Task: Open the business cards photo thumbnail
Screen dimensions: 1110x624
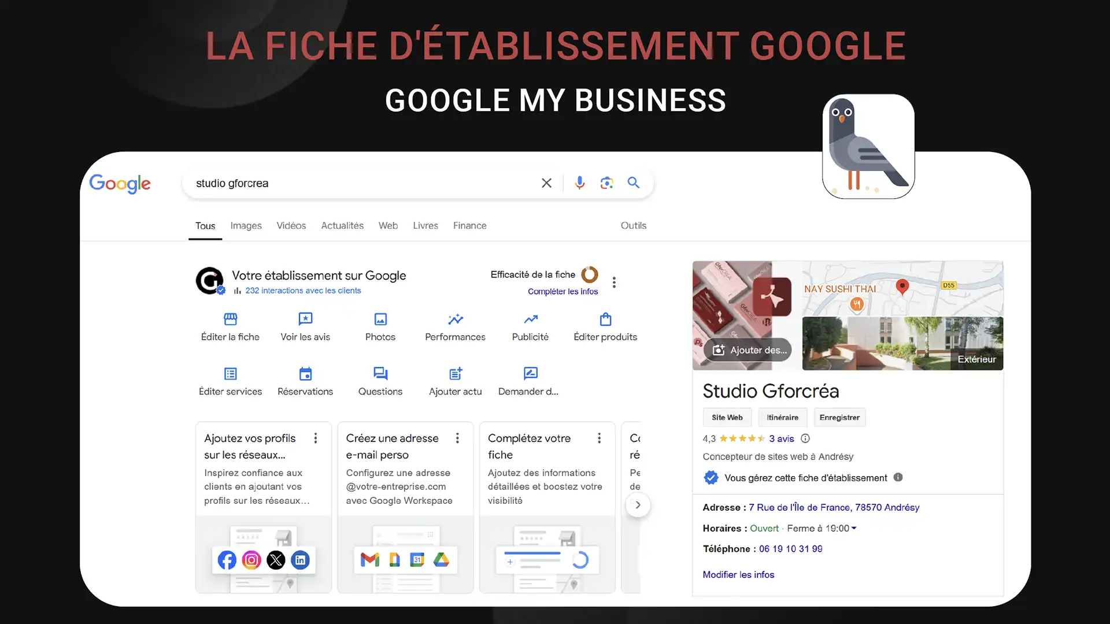Action: click(746, 315)
